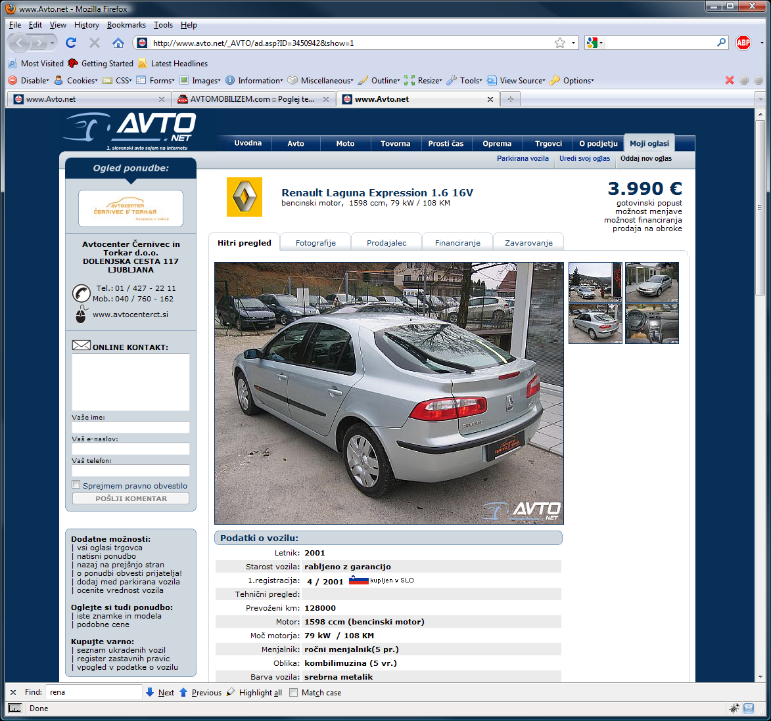Open 'seznam ukradenih vozil' link
The width and height of the screenshot is (771, 721).
point(121,650)
